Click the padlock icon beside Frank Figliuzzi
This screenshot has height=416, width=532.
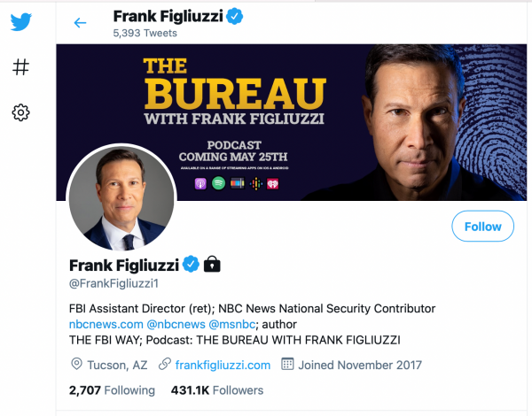(212, 264)
